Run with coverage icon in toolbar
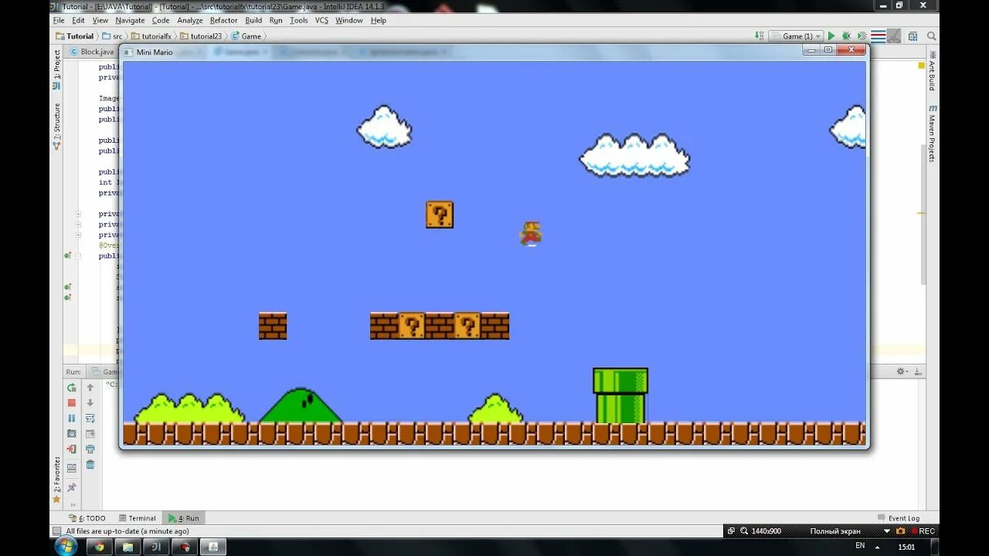 (862, 36)
